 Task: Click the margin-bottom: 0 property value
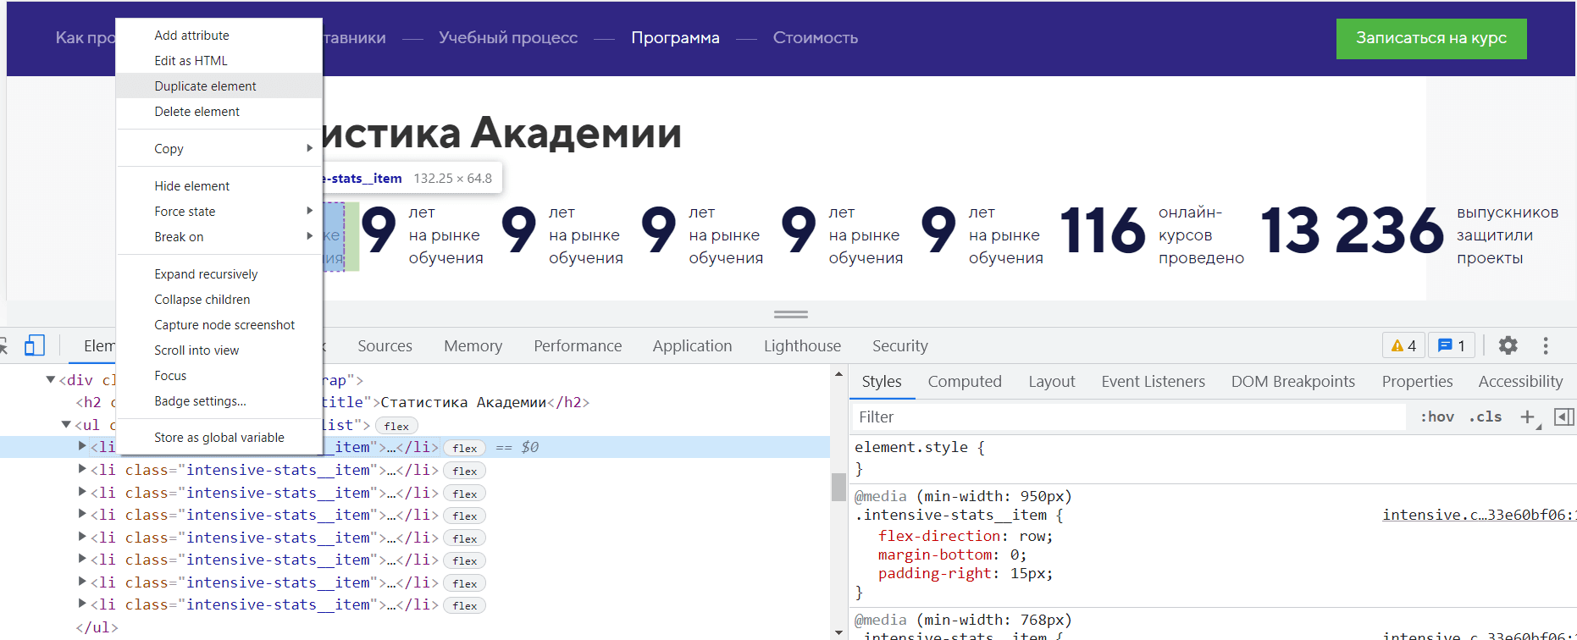tap(1014, 554)
